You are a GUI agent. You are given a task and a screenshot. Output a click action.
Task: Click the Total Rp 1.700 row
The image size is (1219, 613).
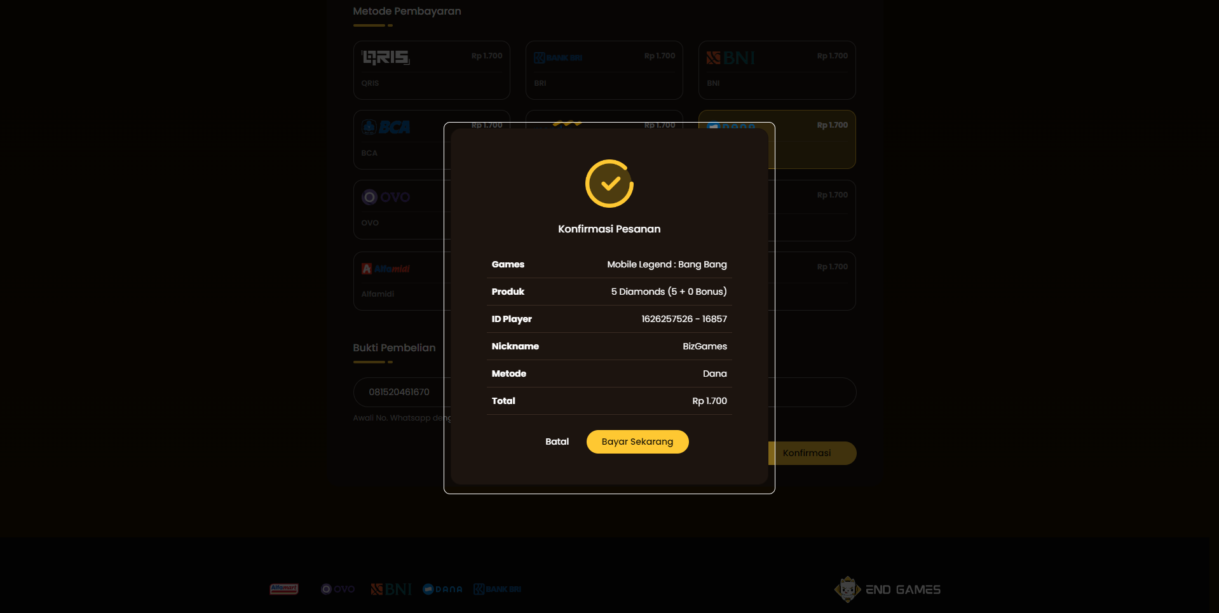point(609,401)
